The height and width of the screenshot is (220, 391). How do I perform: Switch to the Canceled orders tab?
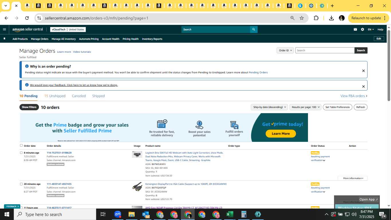pos(79,96)
